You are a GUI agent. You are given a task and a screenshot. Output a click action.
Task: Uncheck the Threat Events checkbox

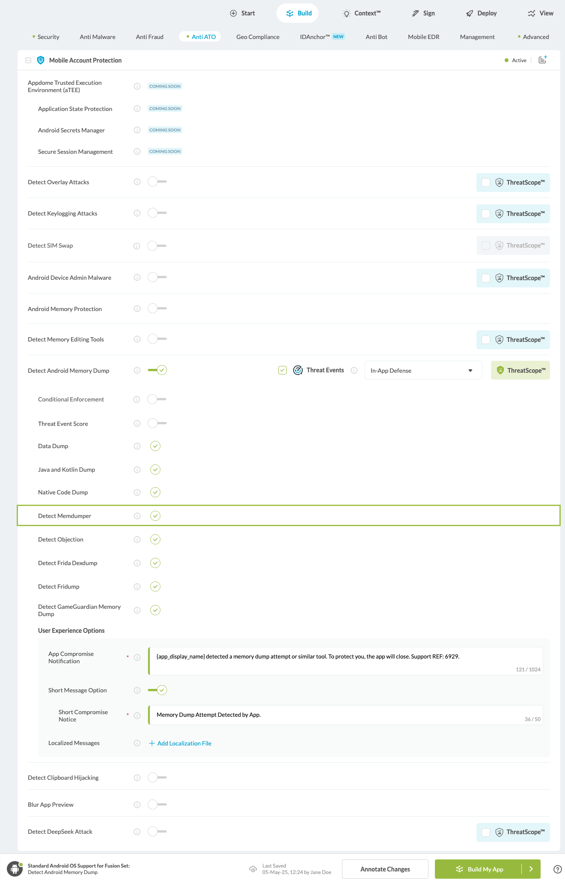(282, 370)
